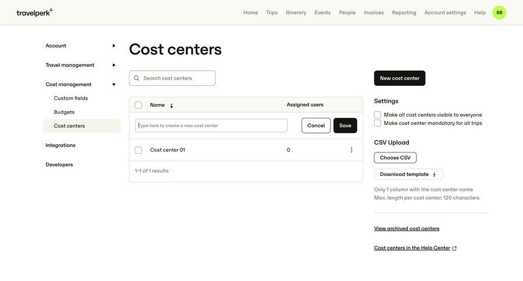The height and width of the screenshot is (281, 523).
Task: Expand the Travel management section
Action: click(x=114, y=65)
